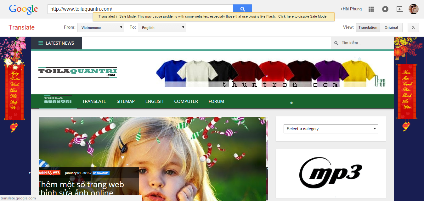
Task: Switch view to Translation
Action: pos(368,27)
